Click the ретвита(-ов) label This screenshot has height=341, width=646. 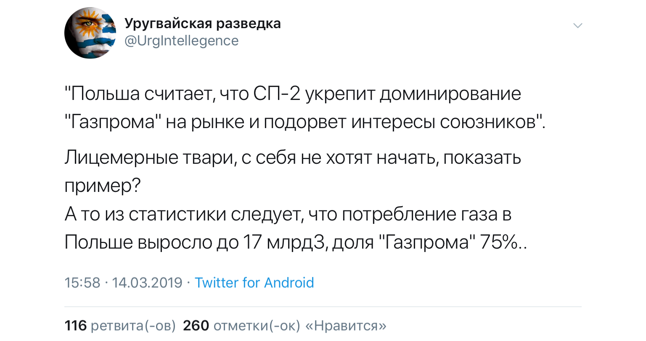[x=133, y=325]
